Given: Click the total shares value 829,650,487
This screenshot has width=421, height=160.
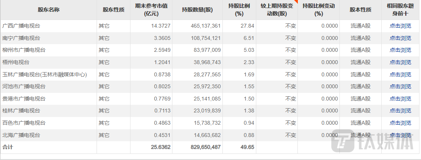Looking at the screenshot, I should click(205, 147).
